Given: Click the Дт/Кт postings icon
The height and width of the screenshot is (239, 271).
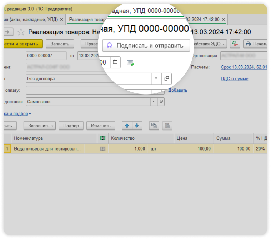Looking at the screenshot, I should tap(235, 44).
